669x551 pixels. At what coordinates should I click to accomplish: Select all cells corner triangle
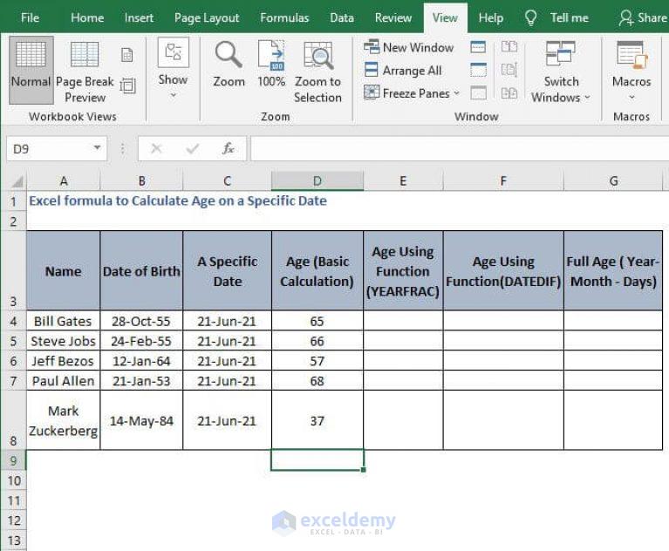click(x=17, y=181)
